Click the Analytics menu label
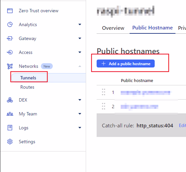This screenshot has width=186, height=172. point(28,24)
